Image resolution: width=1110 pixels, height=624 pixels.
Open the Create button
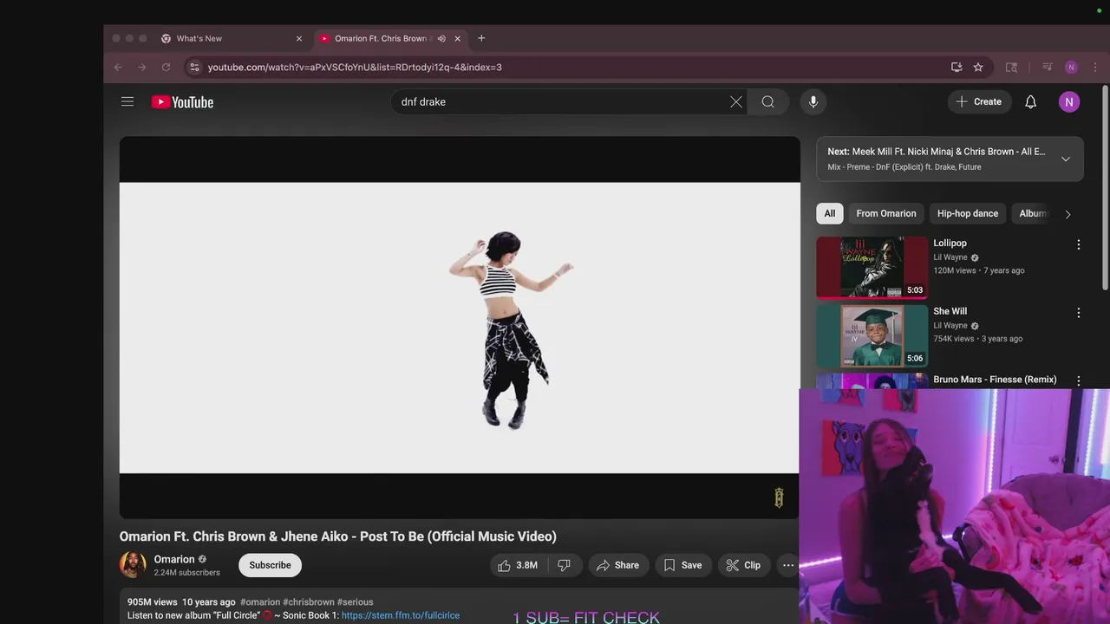[x=978, y=101]
